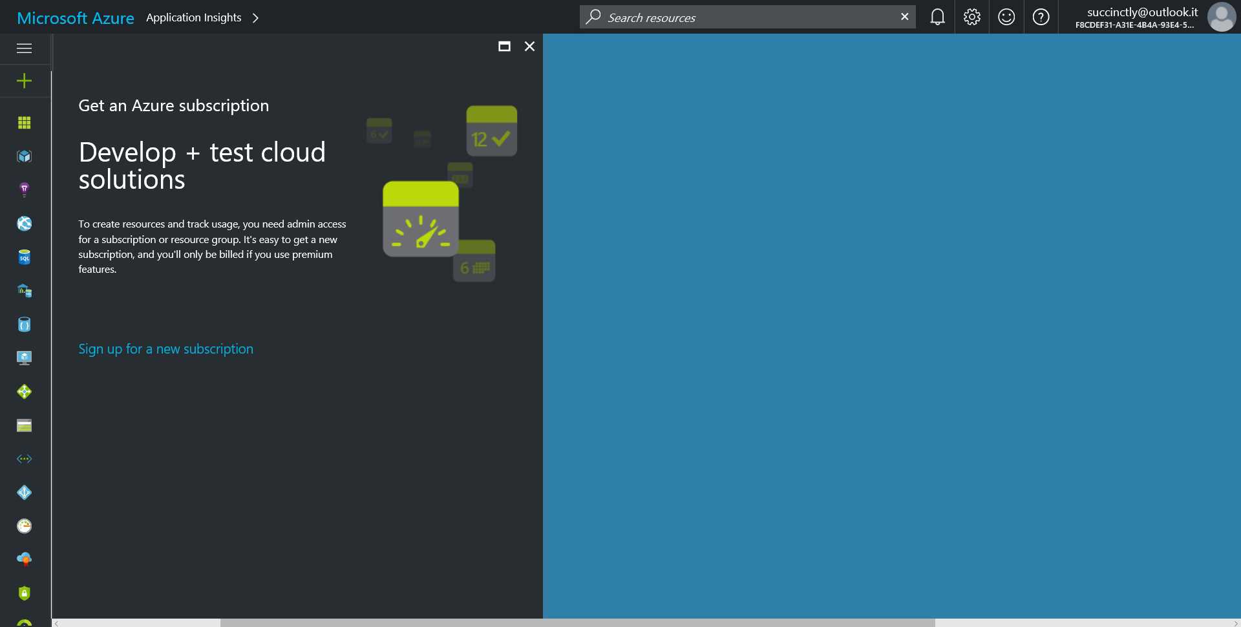Toggle the hamburger menu to collapse sidebar
Image resolution: width=1241 pixels, height=627 pixels.
pos(24,48)
